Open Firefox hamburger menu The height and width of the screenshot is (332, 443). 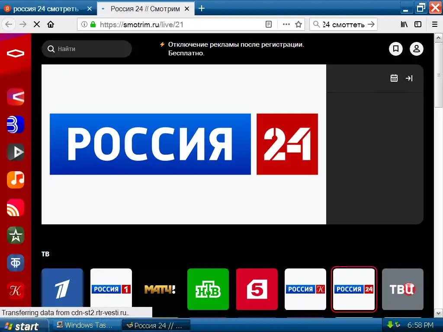435,24
